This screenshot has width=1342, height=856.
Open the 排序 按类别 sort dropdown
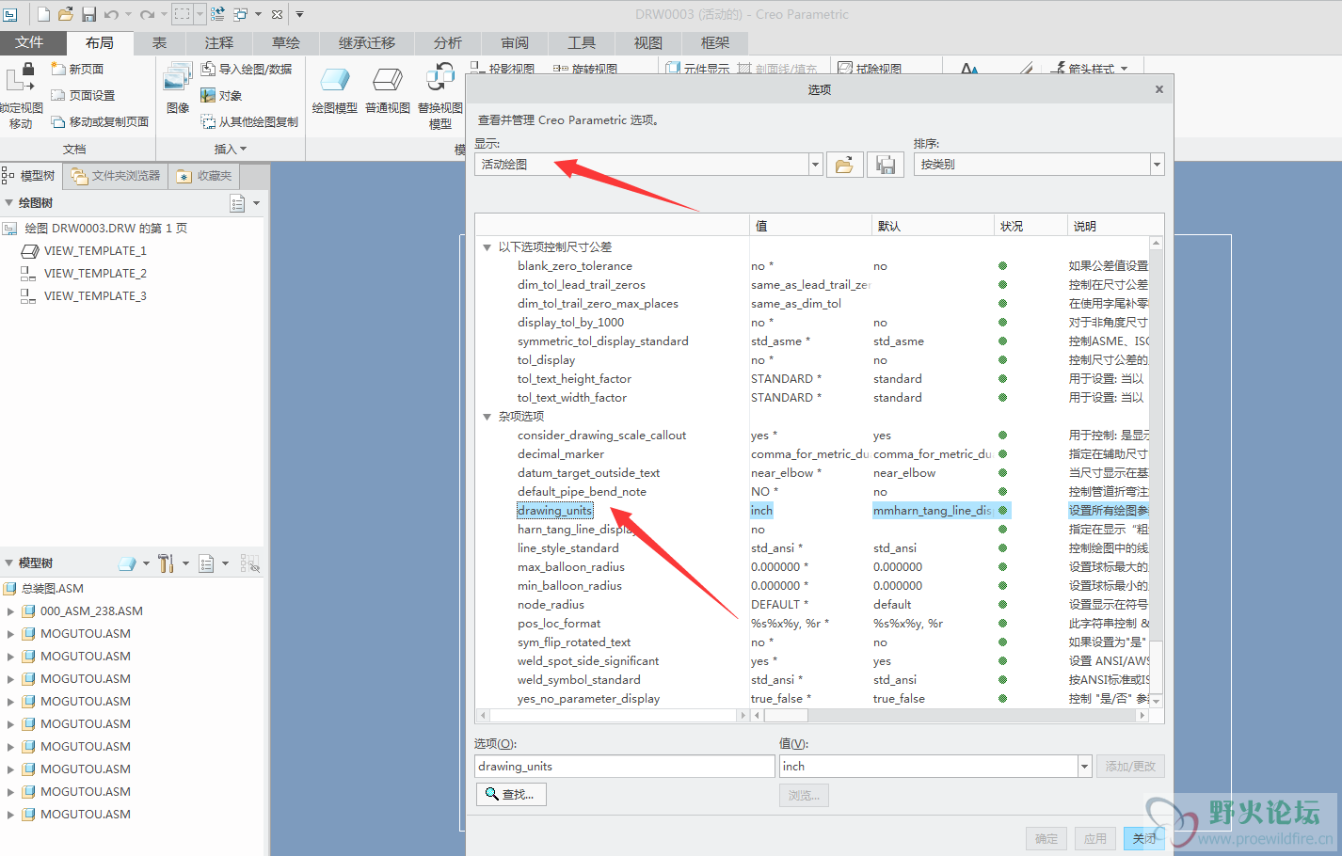coord(1157,165)
